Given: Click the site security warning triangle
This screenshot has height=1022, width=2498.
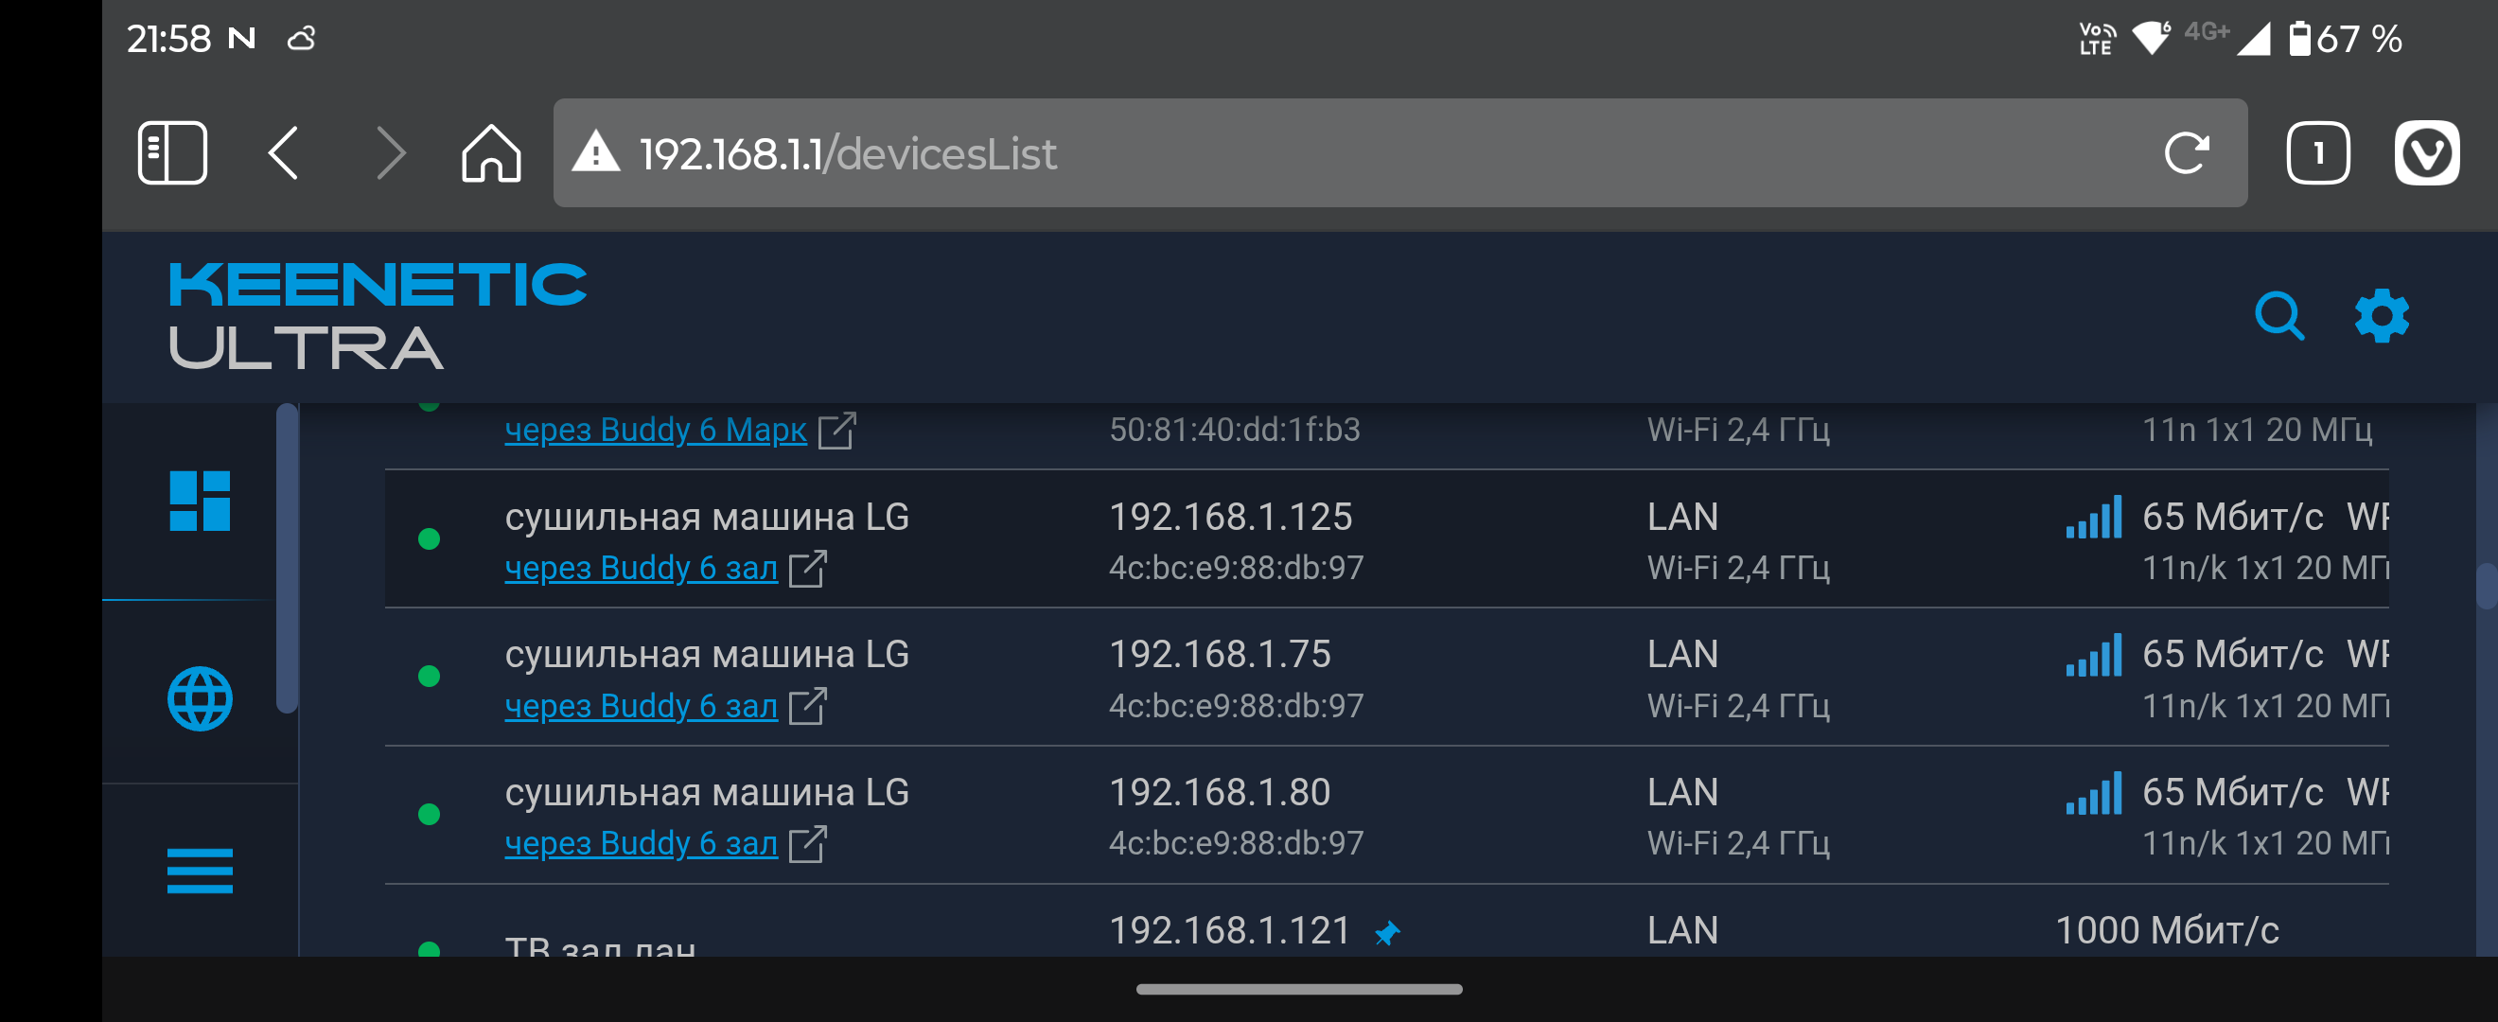Looking at the screenshot, I should [595, 153].
